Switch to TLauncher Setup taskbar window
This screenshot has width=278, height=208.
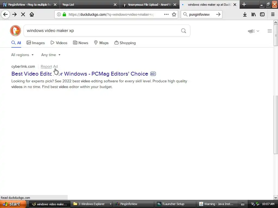176,204
